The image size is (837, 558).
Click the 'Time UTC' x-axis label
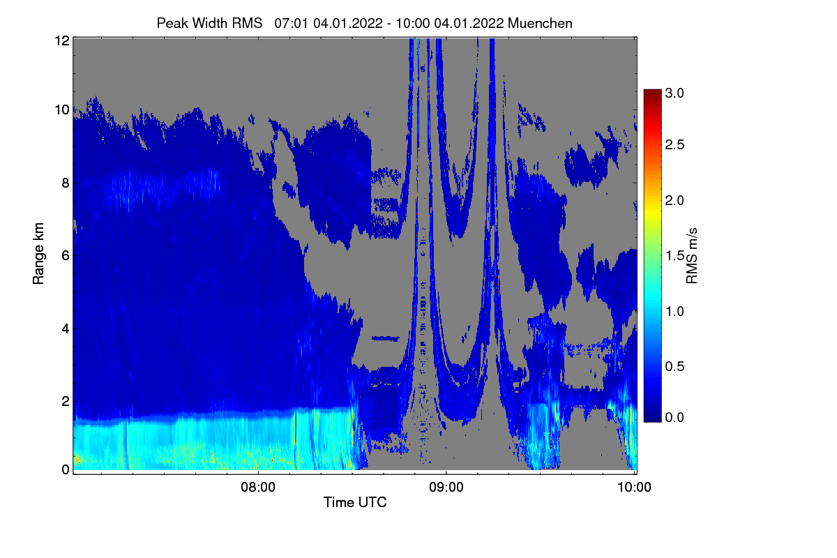(355, 502)
